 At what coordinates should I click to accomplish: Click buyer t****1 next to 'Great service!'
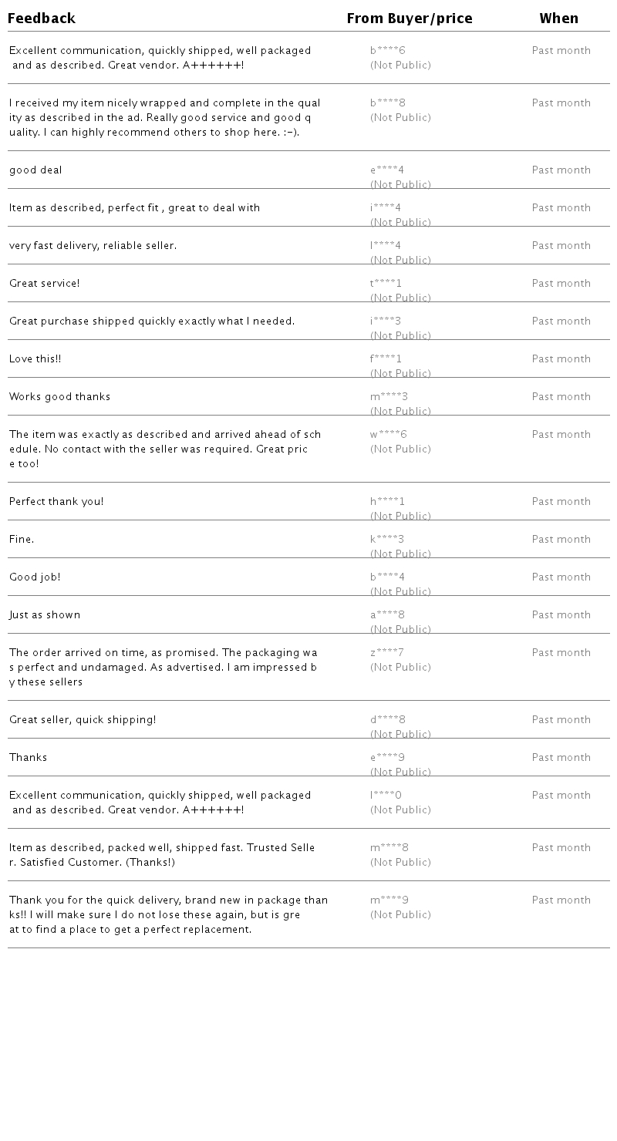386,284
